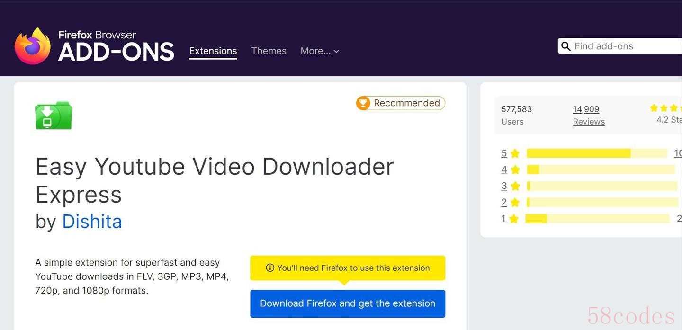Click the You'll need Firefox notice

point(348,268)
